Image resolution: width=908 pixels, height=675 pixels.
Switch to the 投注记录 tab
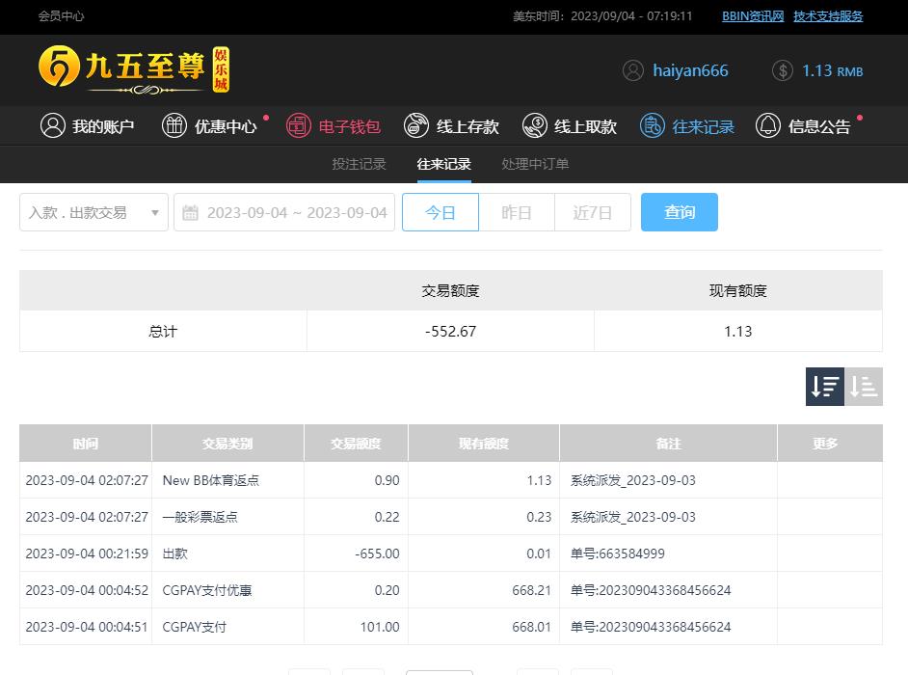tap(359, 164)
